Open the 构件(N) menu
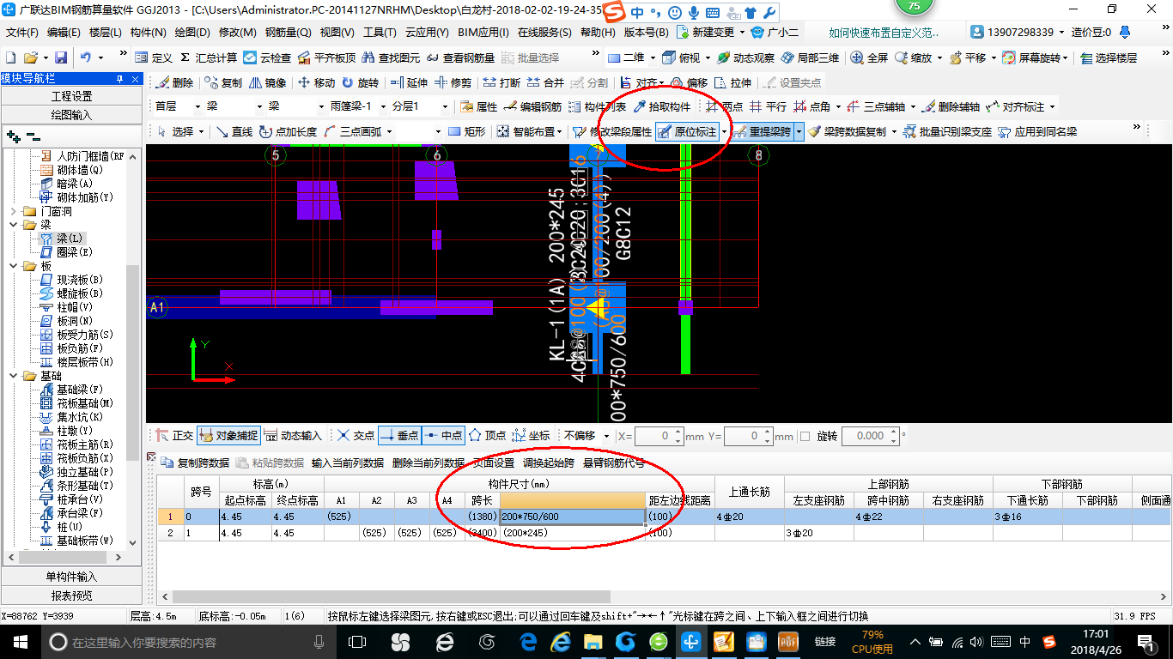This screenshot has width=1173, height=659. 148,33
